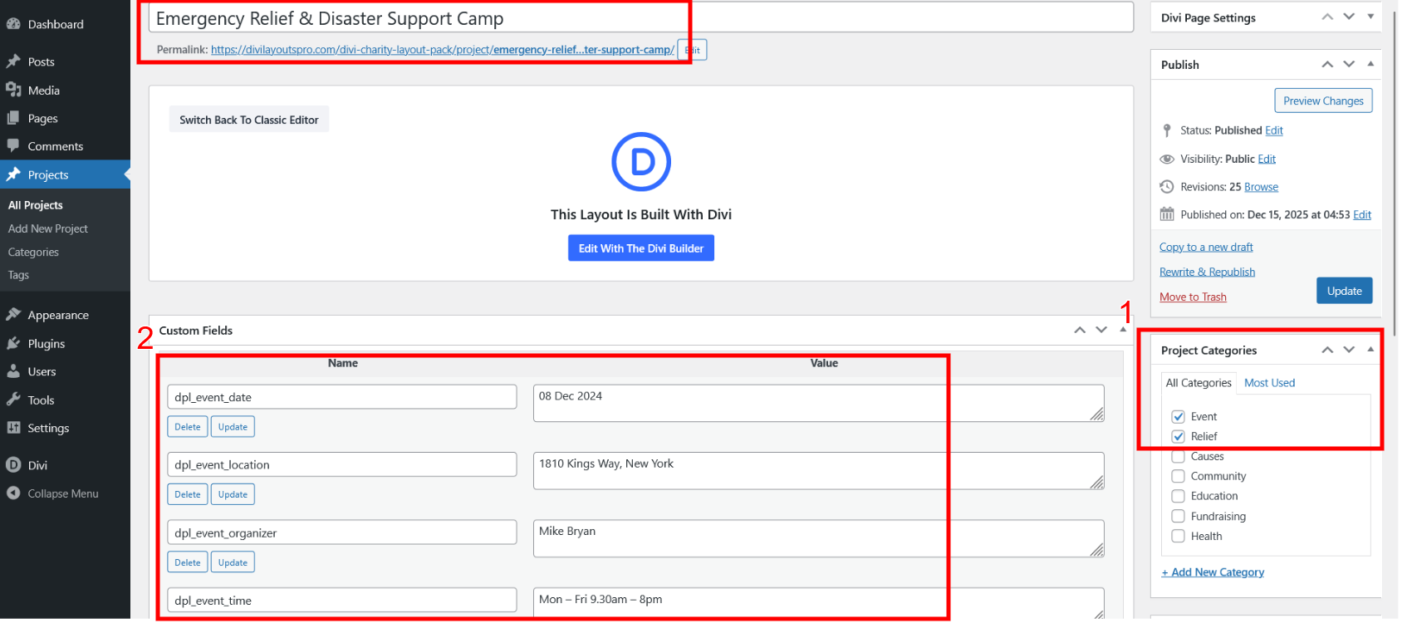
Task: Collapse the Publish panel
Action: (x=1370, y=64)
